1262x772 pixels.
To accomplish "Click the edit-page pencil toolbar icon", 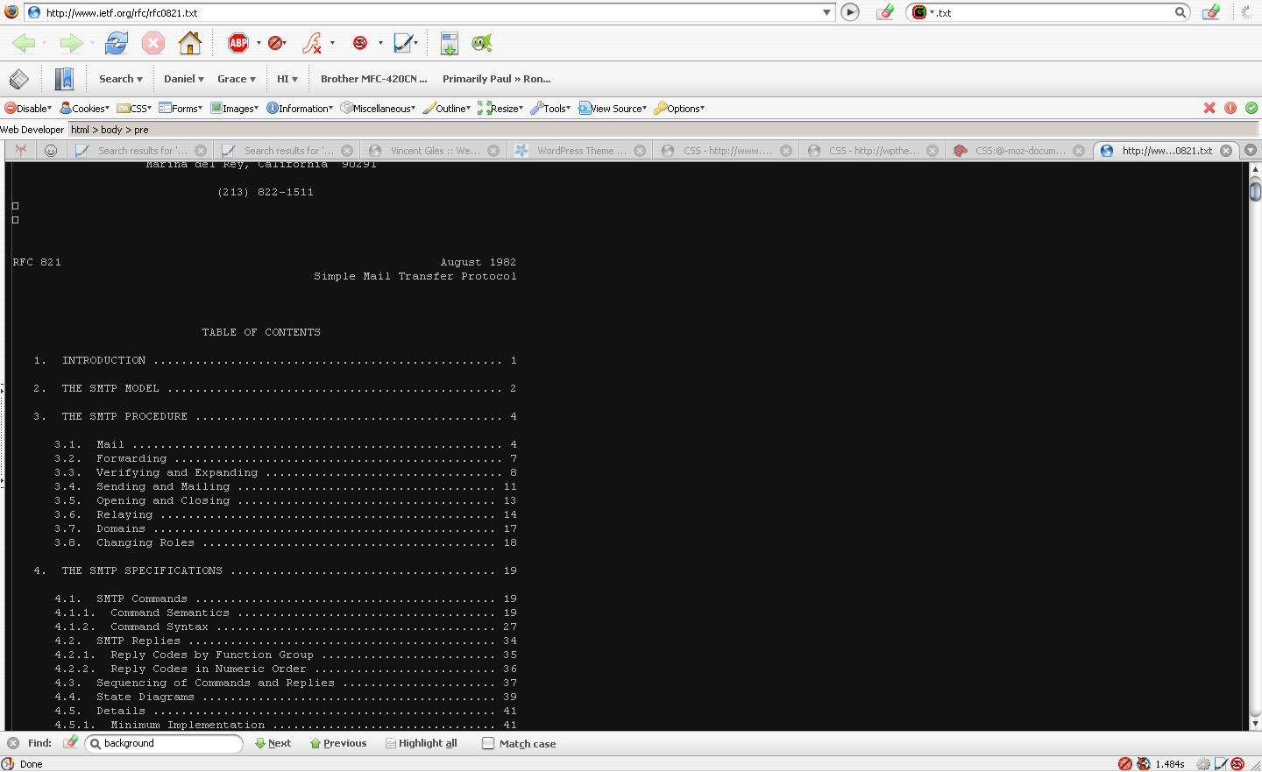I will pos(403,43).
